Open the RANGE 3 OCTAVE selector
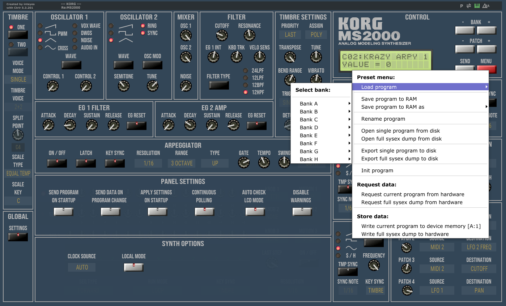This screenshot has height=306, width=506. point(182,163)
